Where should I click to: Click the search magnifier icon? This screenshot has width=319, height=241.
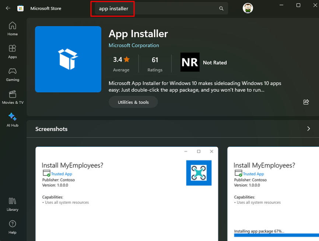click(221, 8)
